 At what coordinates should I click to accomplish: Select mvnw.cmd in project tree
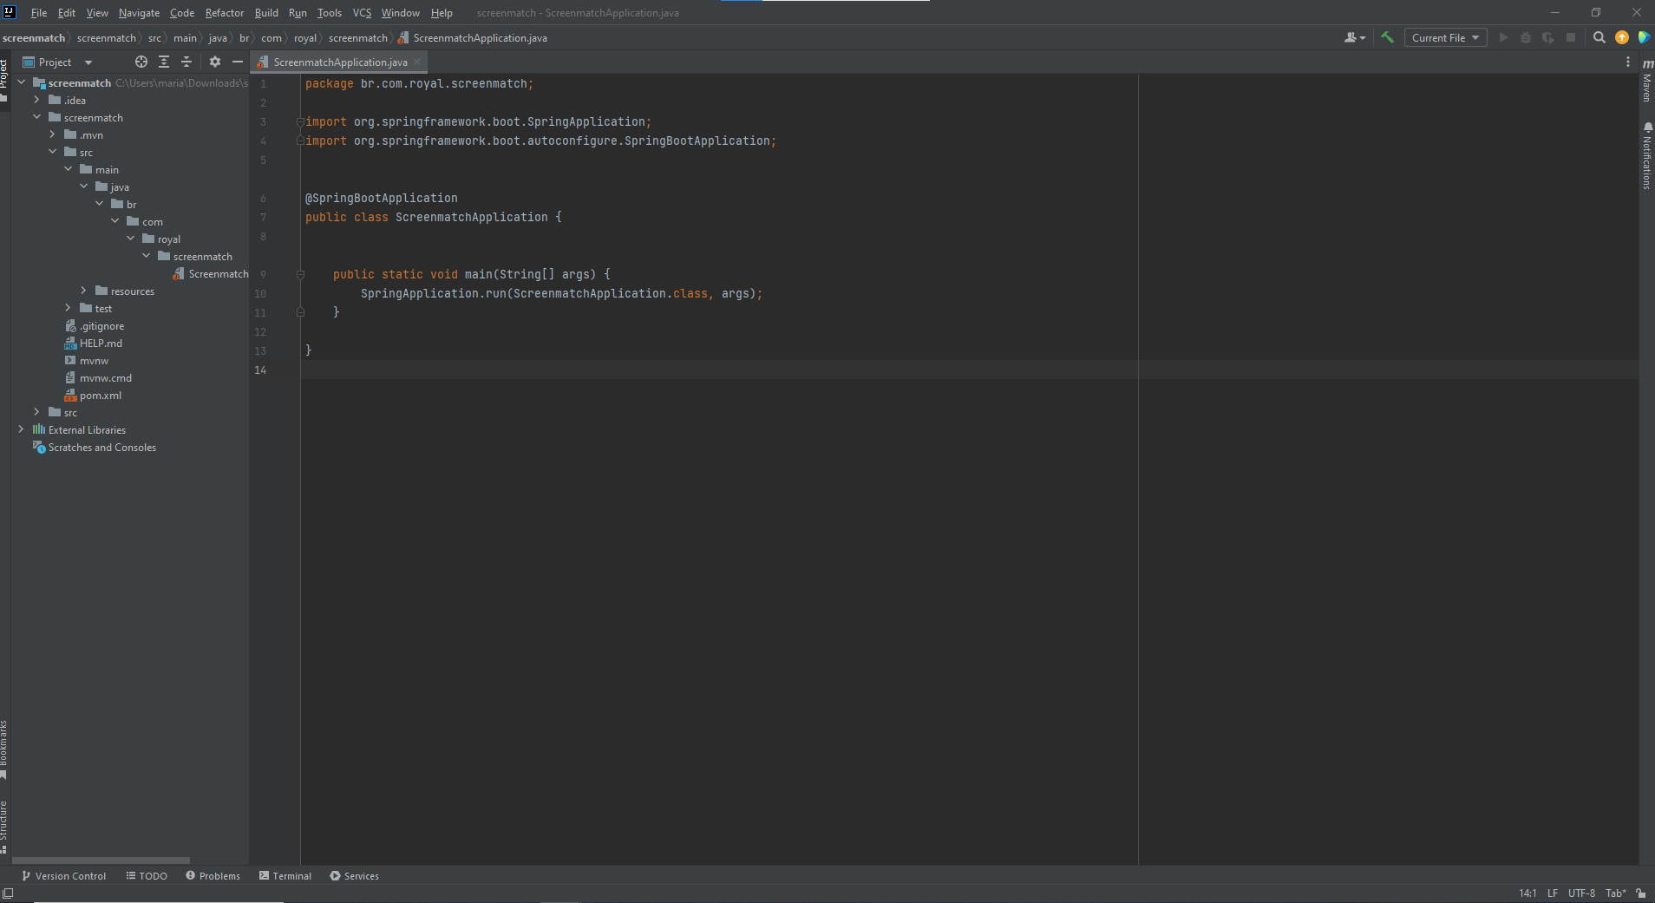(x=98, y=378)
